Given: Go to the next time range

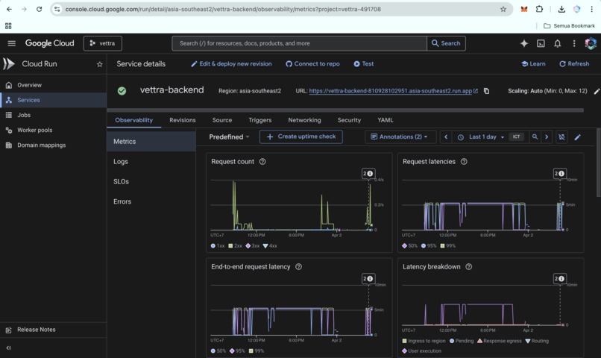Looking at the screenshot, I should click(547, 136).
